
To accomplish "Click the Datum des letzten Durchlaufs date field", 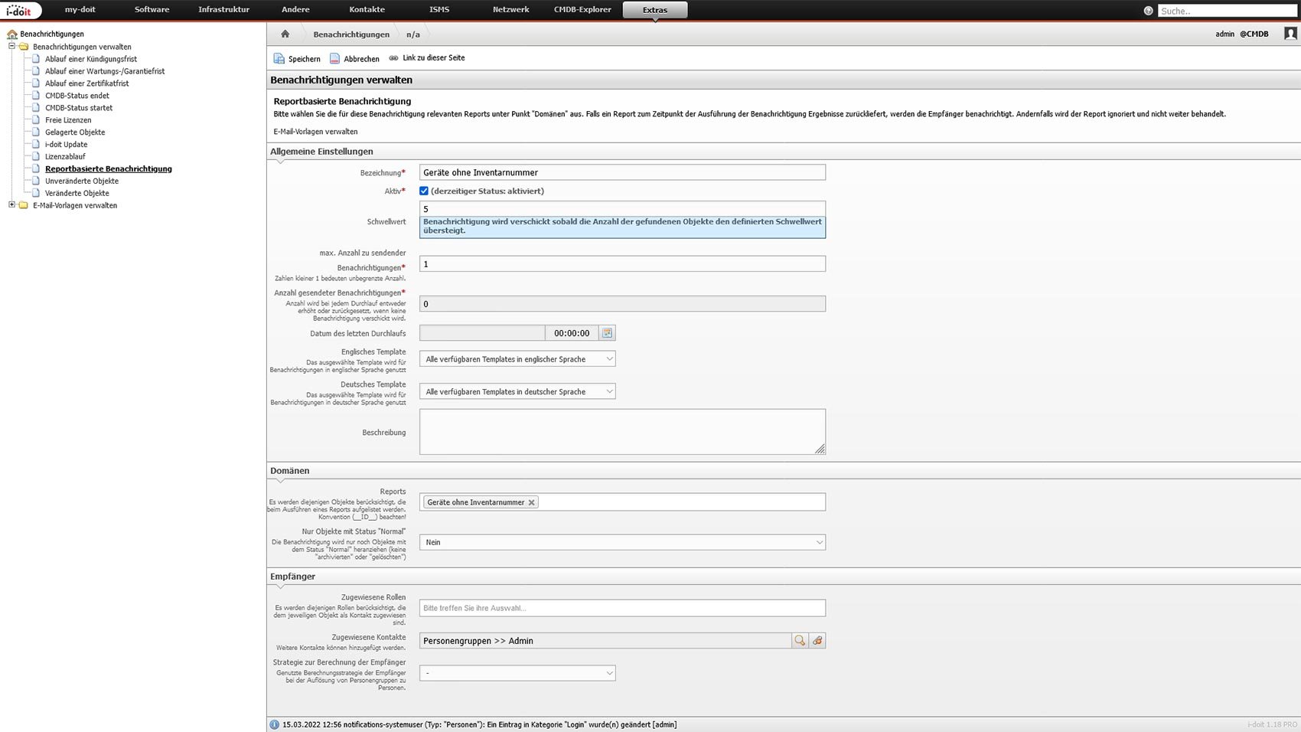I will [x=482, y=333].
